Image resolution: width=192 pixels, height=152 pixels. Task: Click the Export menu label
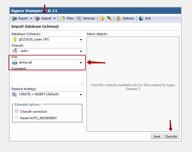click(23, 18)
